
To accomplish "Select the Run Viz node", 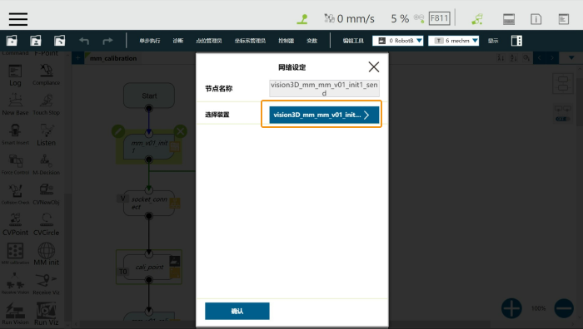I will click(46, 314).
